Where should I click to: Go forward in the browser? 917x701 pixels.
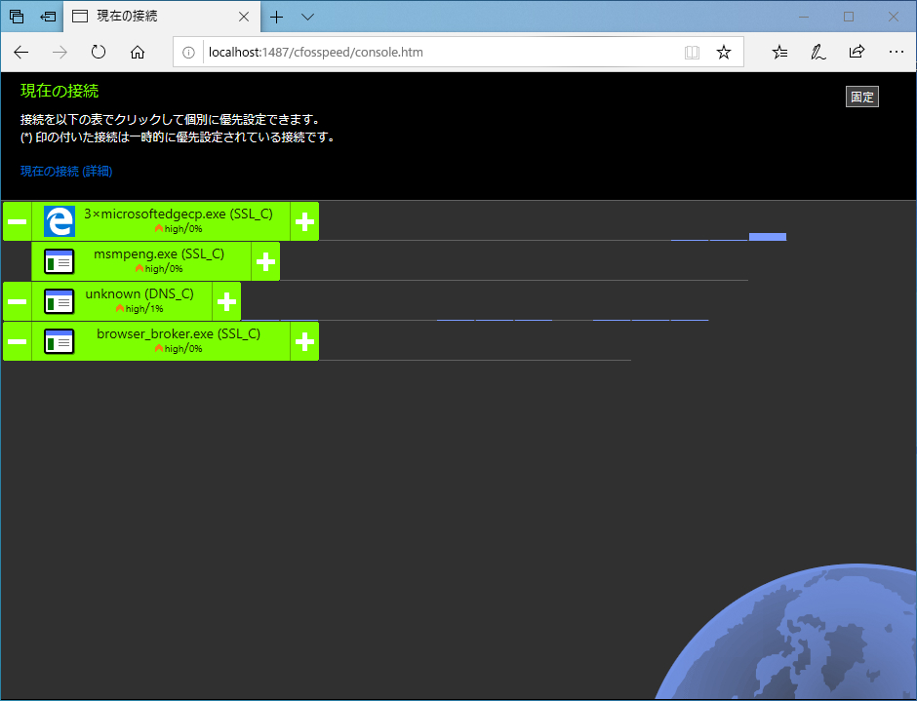[x=60, y=52]
